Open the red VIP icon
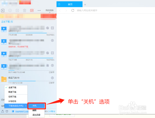The height and width of the screenshot is (118, 155). pyautogui.click(x=32, y=11)
